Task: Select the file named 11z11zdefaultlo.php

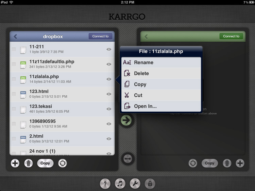Action: coord(62,64)
